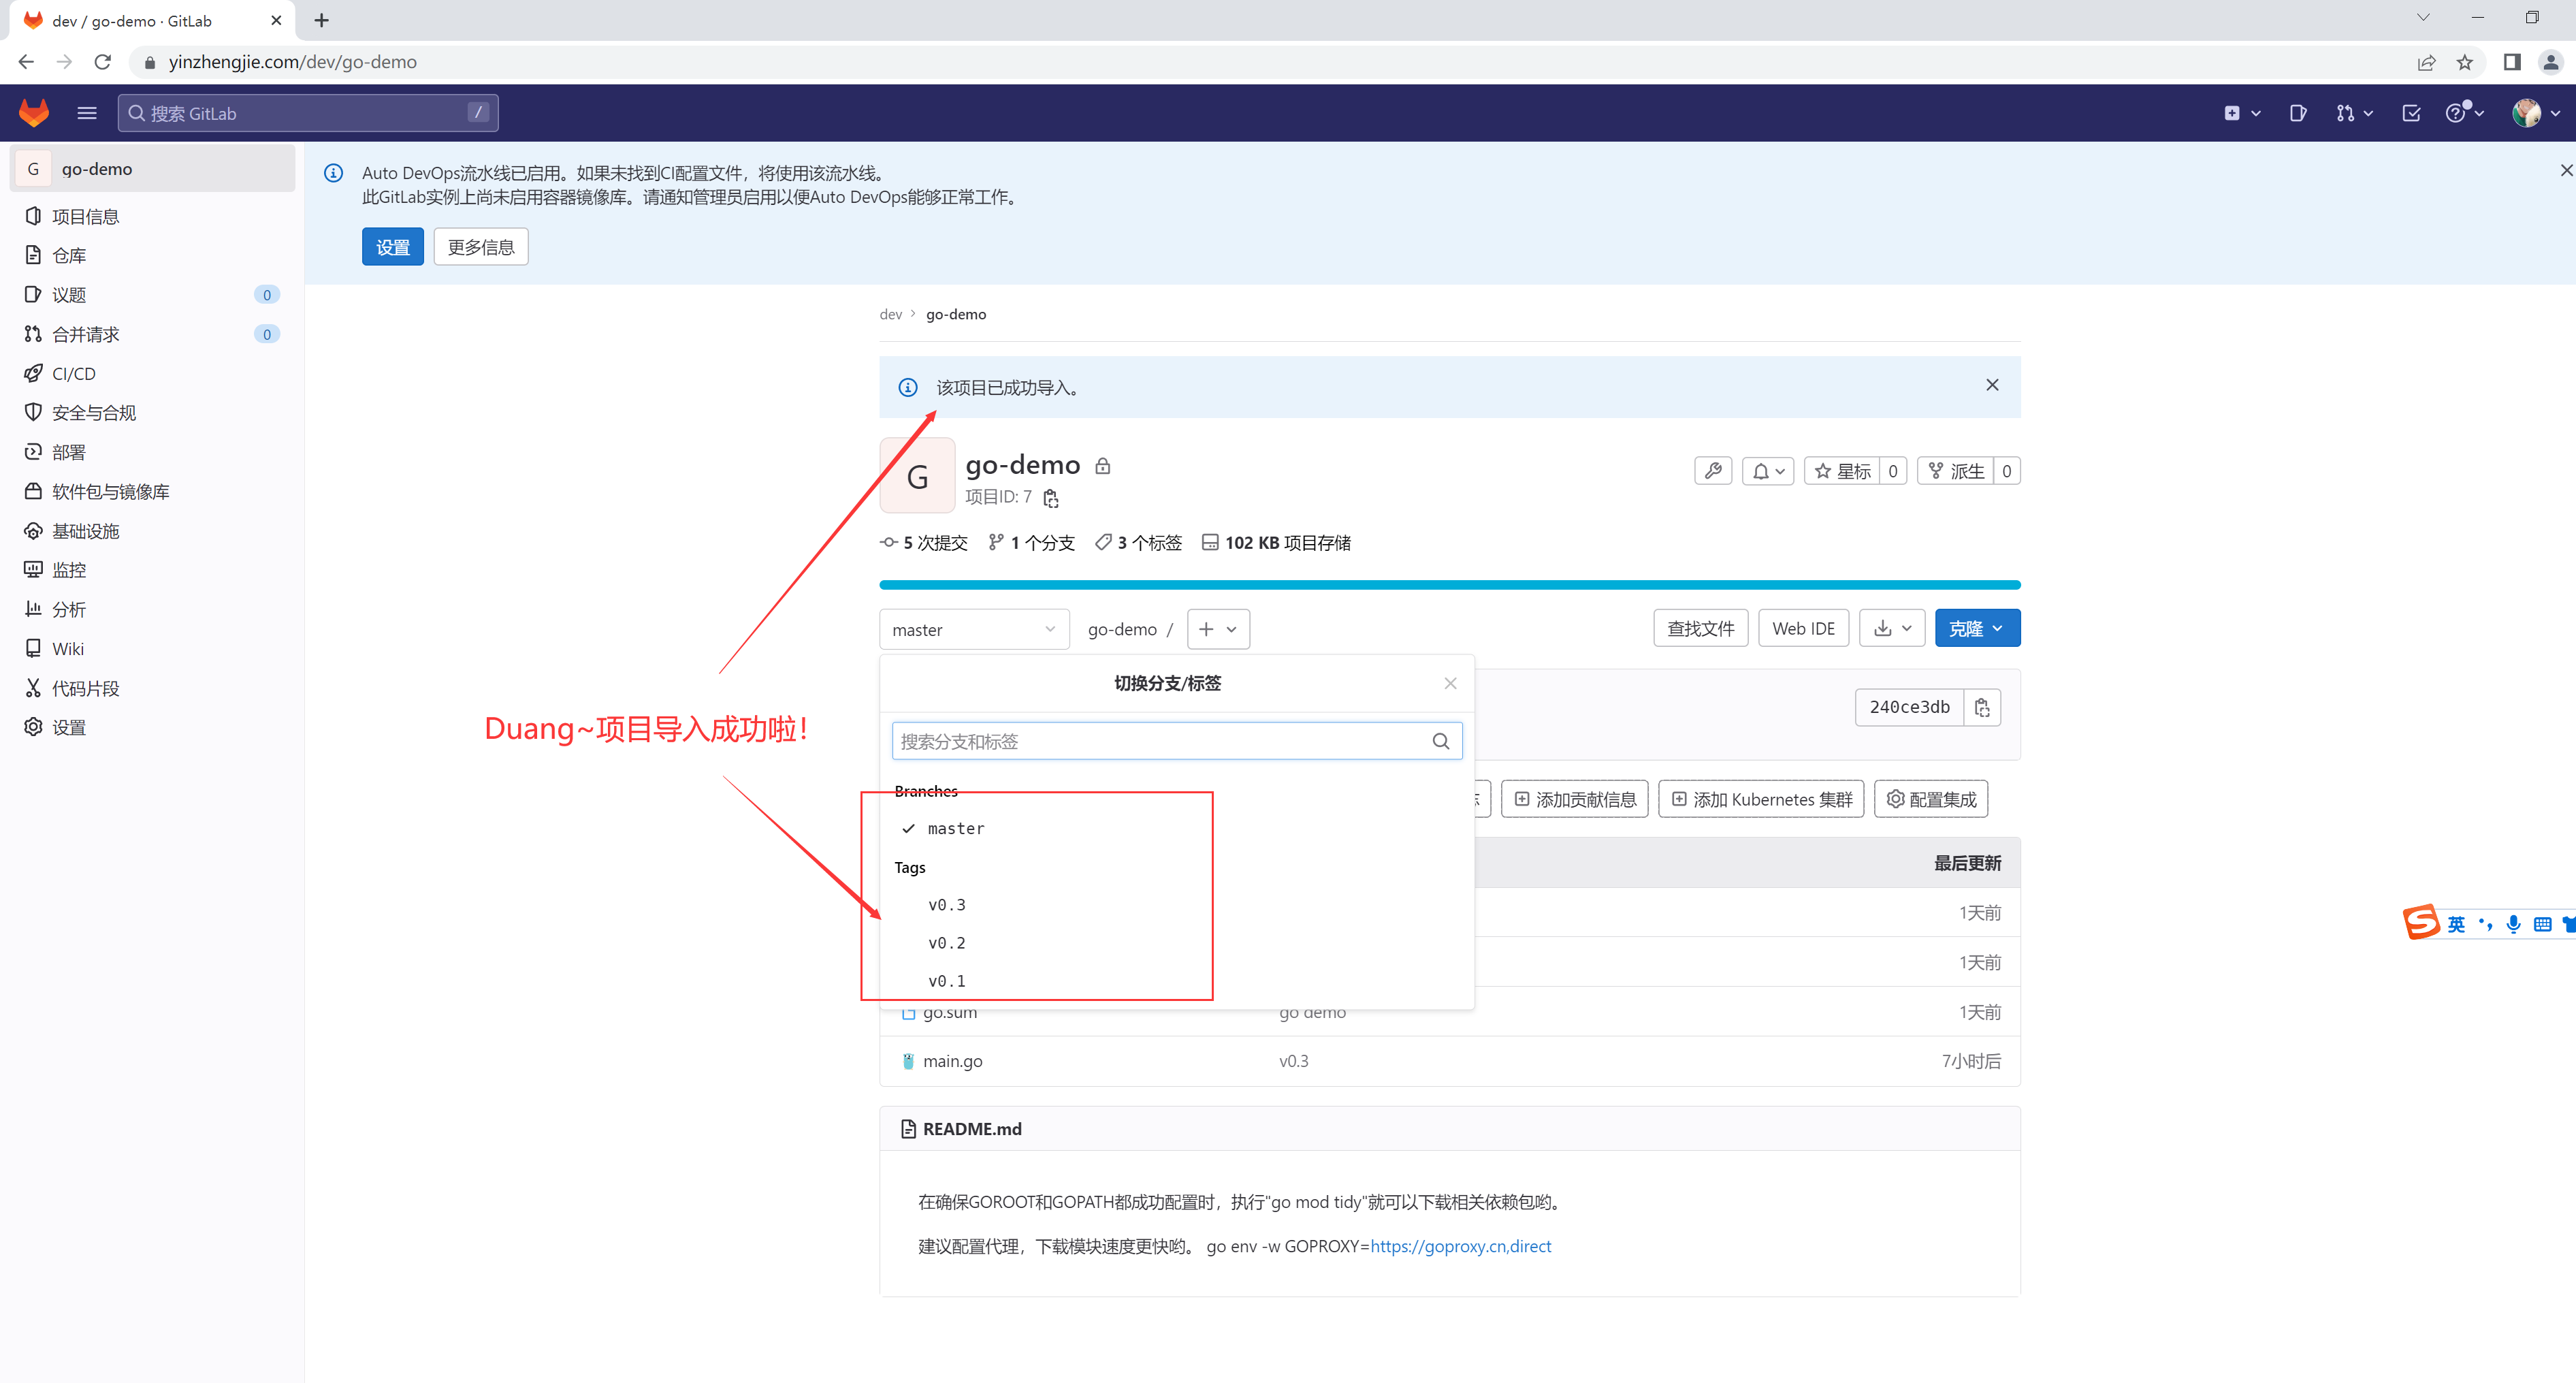Open the blue clone dropdown button

point(1976,628)
